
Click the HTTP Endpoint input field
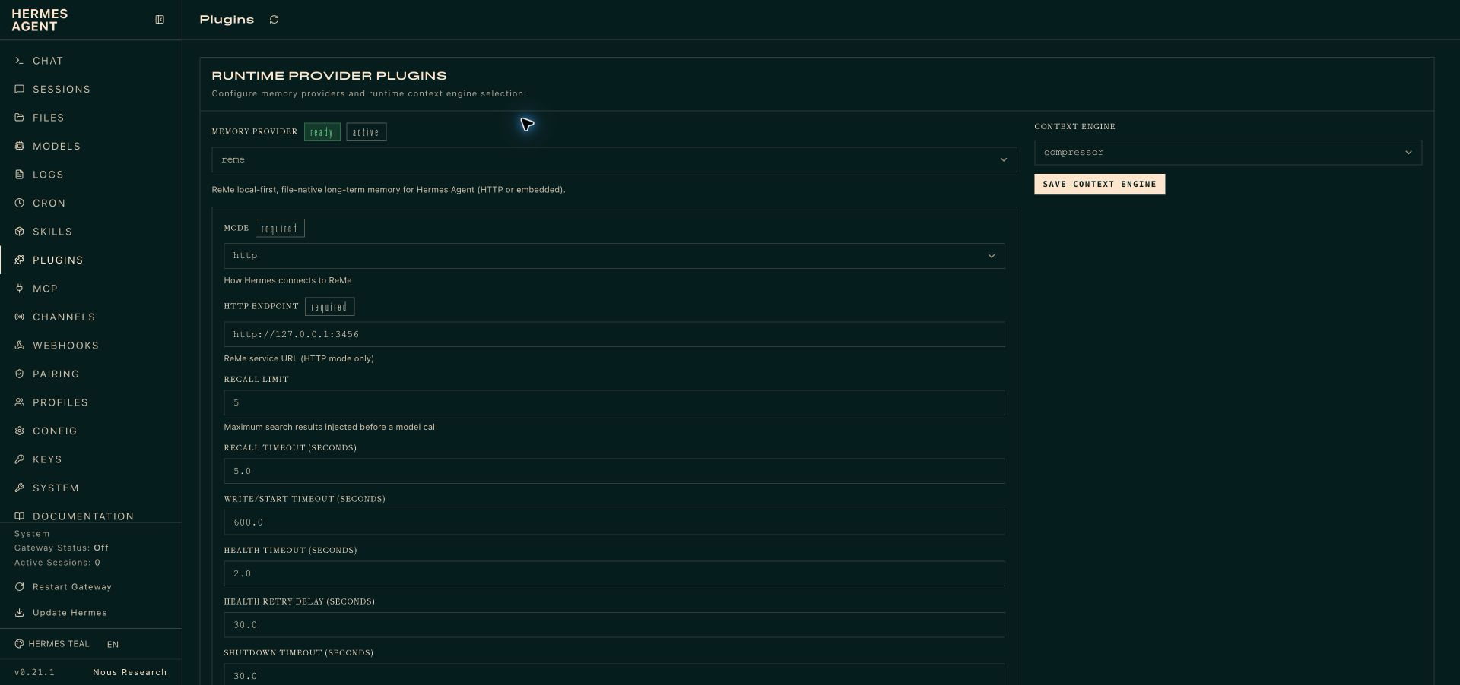pyautogui.click(x=614, y=335)
